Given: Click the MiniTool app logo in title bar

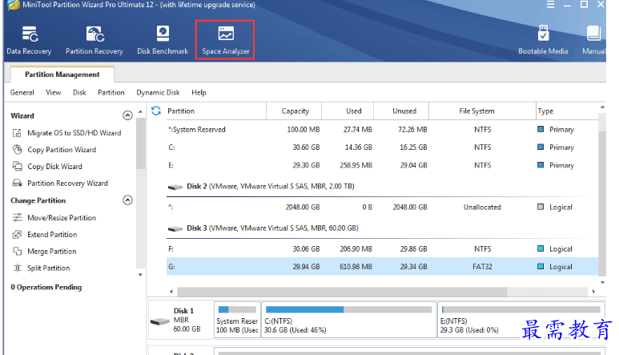Looking at the screenshot, I should 14,5.
